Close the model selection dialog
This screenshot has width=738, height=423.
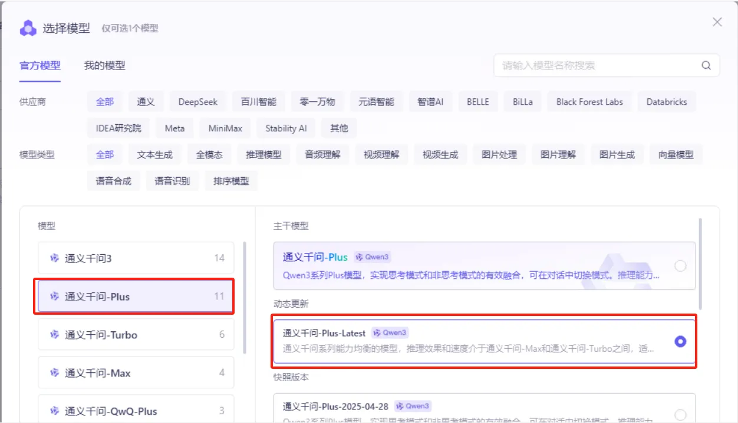tap(717, 22)
